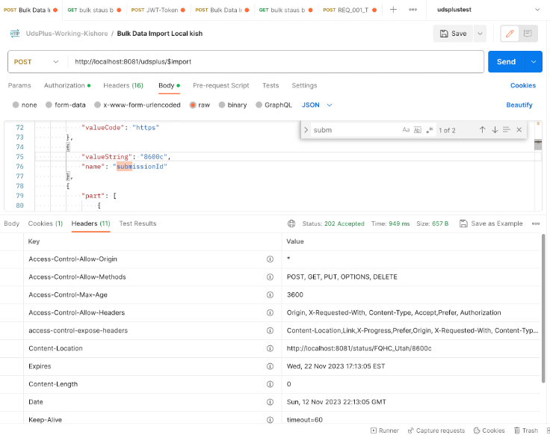Click the Save button

tap(453, 34)
